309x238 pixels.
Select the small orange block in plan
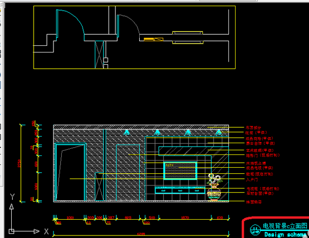tap(148, 39)
